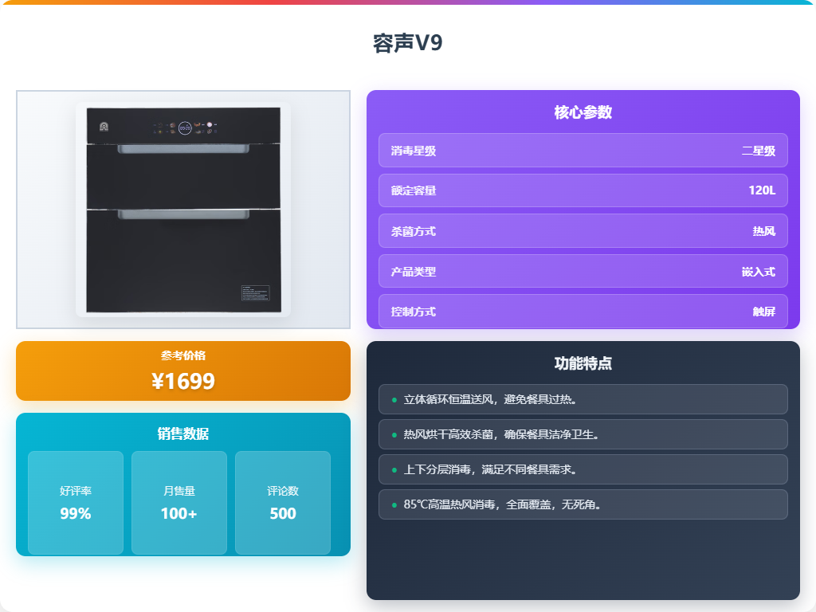
Task: Click feature item 85℃高温热风消毒
Action: [x=583, y=504]
